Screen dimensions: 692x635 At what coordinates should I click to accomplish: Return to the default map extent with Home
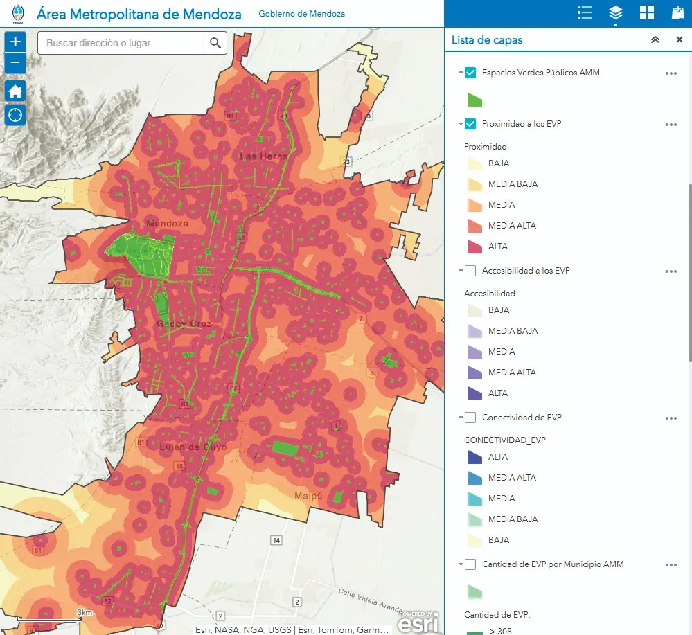pyautogui.click(x=15, y=91)
